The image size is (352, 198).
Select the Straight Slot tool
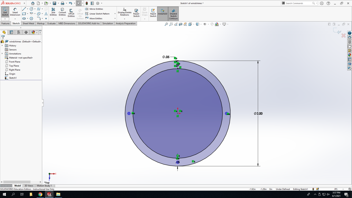tap(24, 19)
